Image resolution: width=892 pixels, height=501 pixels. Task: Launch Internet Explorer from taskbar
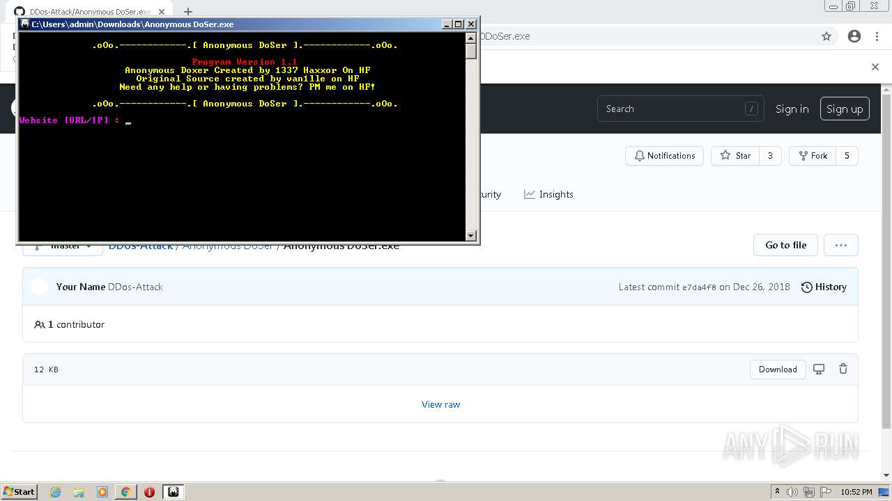pyautogui.click(x=55, y=492)
